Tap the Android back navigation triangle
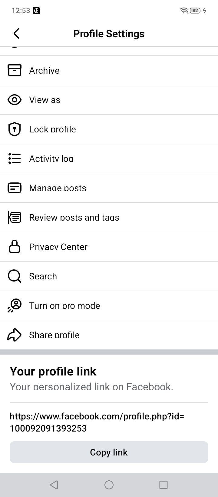This screenshot has width=218, height=497. (54, 485)
